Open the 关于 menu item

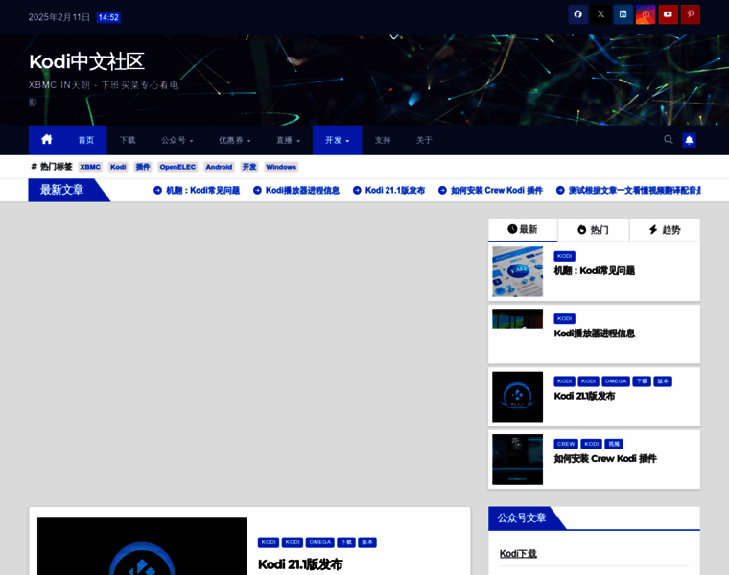pyautogui.click(x=424, y=140)
